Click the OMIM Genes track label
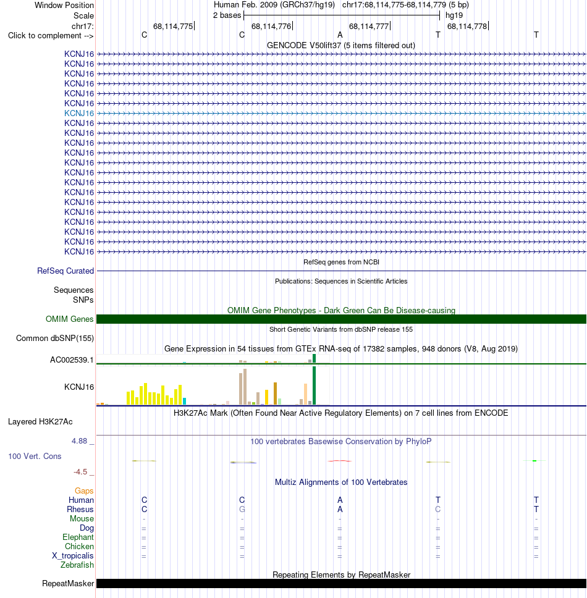587x598 pixels. 69,319
